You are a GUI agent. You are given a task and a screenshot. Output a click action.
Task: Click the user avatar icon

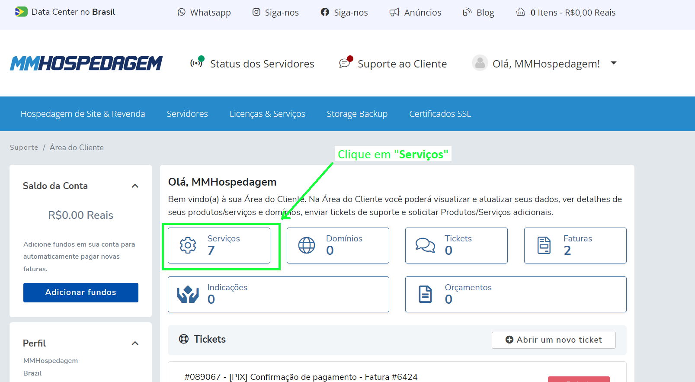tap(480, 63)
